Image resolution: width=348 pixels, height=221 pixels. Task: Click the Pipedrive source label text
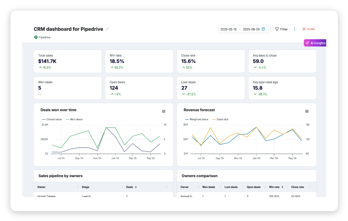(44, 37)
